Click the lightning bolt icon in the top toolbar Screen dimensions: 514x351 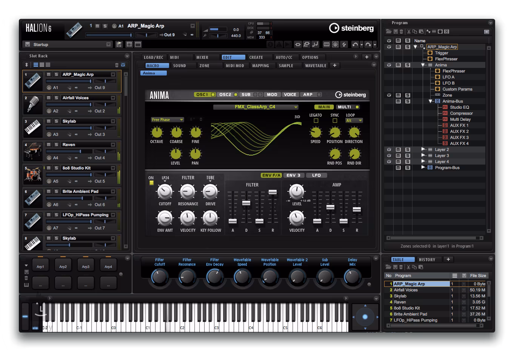(344, 45)
